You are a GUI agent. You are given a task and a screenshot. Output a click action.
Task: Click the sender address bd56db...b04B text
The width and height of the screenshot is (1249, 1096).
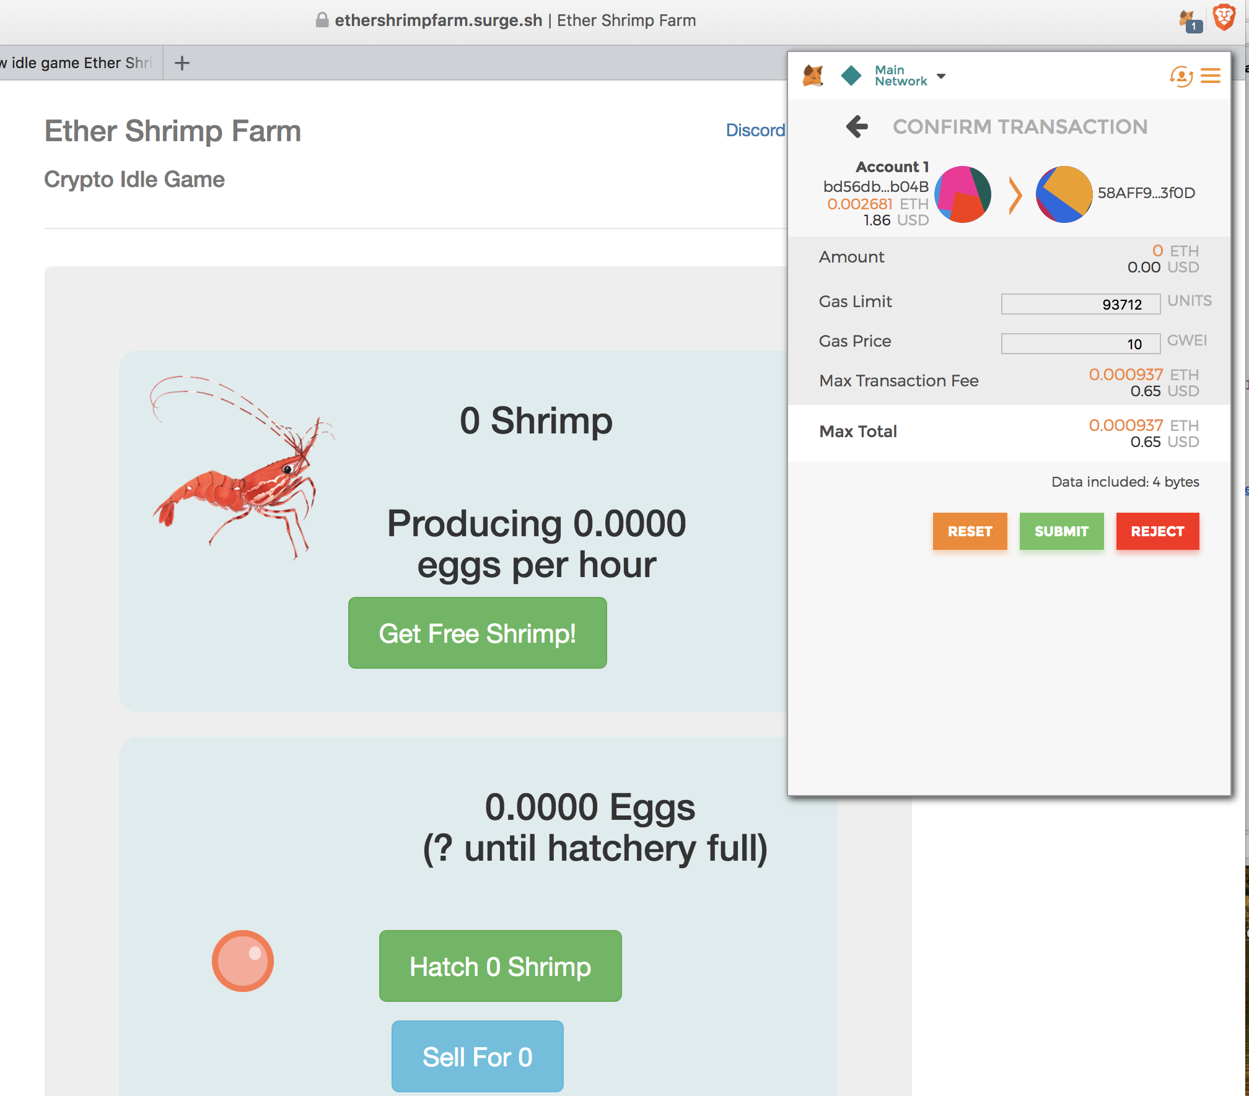pos(875,186)
